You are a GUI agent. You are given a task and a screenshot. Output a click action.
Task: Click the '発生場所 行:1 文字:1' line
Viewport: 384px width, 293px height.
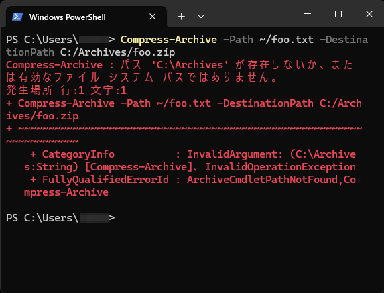point(66,91)
